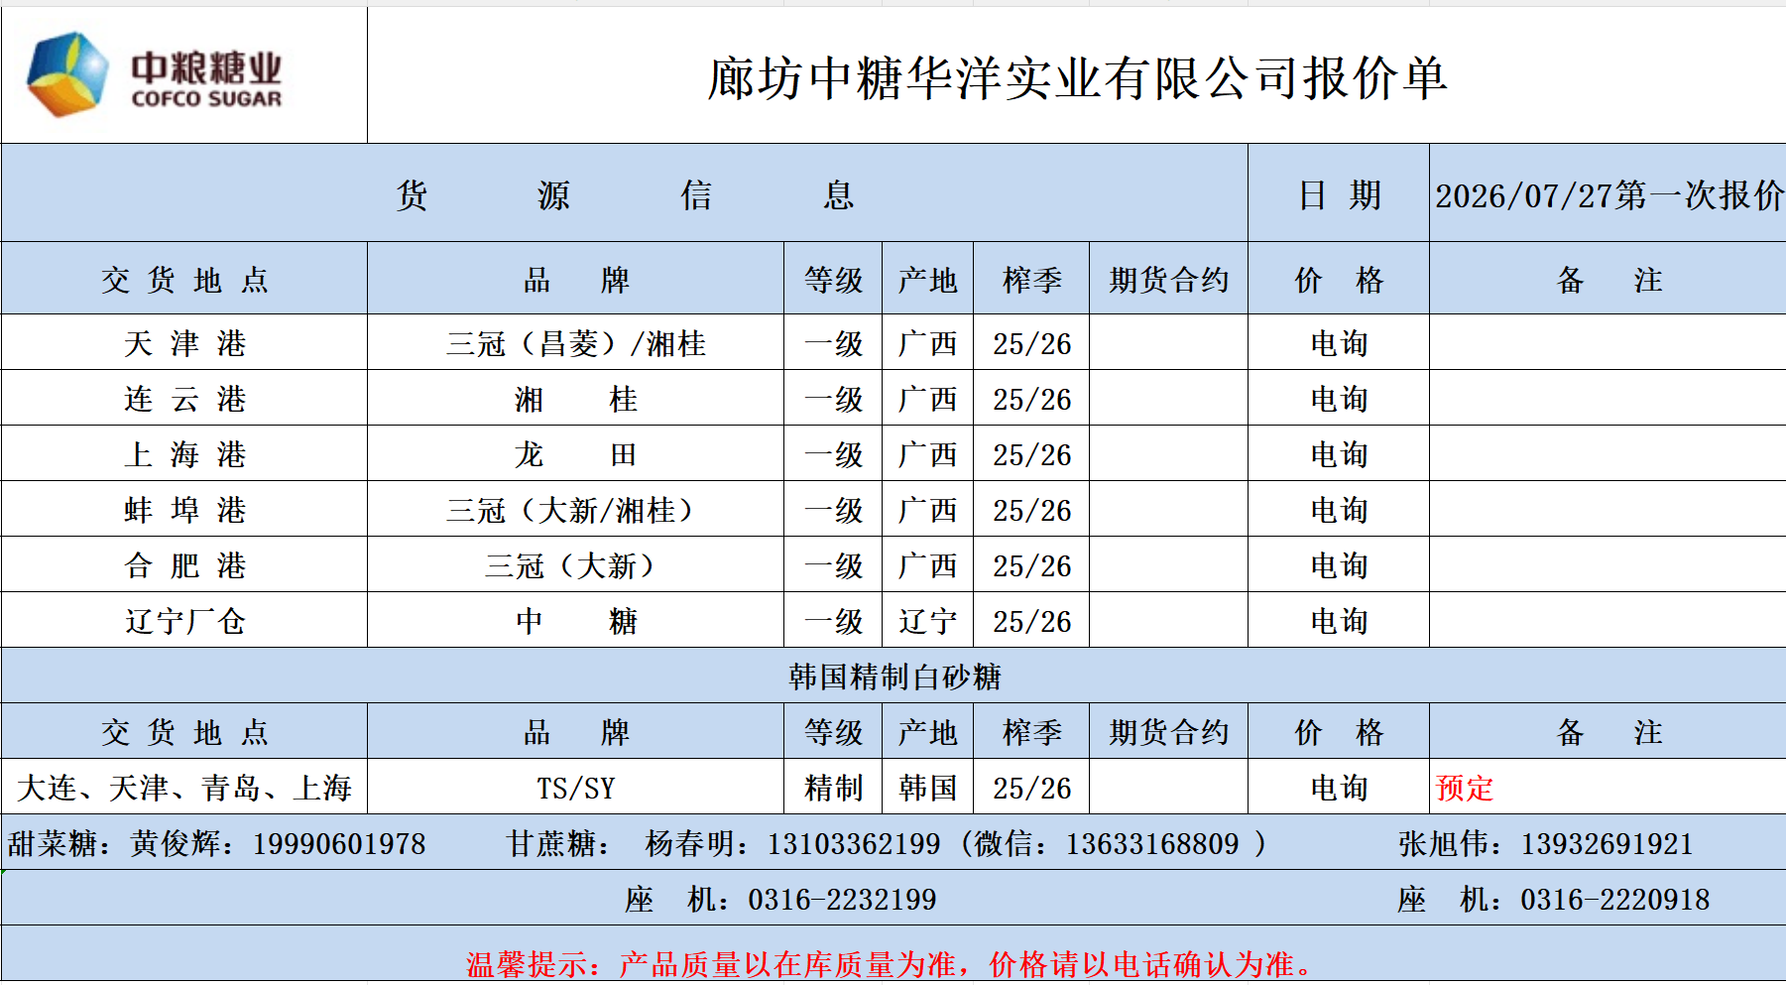This screenshot has height=985, width=1786.
Task: Select 电询 price in the 天津港 row
Action: pyautogui.click(x=1339, y=343)
